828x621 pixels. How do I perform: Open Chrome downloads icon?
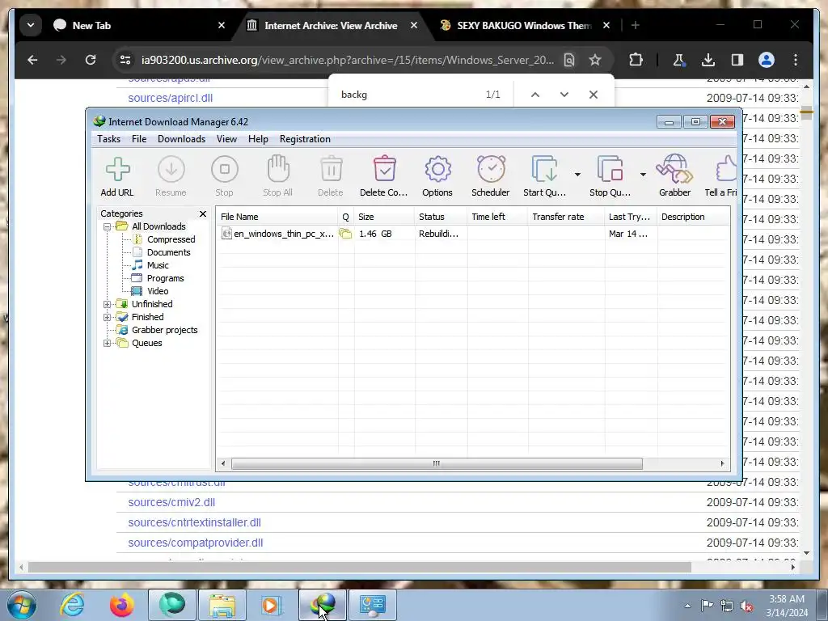pos(708,60)
